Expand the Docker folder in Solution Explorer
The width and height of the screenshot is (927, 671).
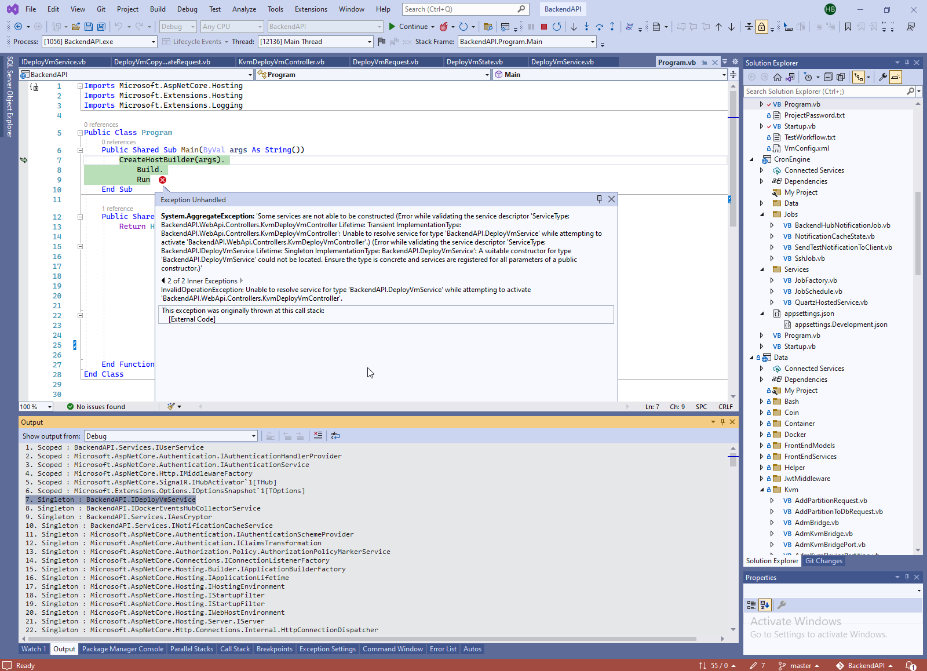tap(762, 435)
